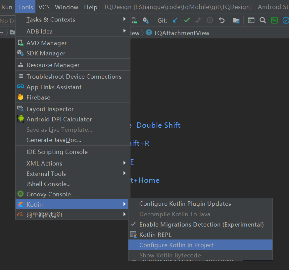Click Firebase flame icon
The width and height of the screenshot is (289, 270).
pyautogui.click(x=21, y=97)
